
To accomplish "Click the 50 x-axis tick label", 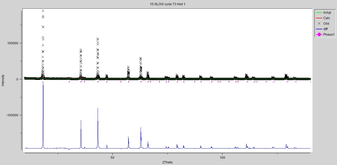I will (x=112, y=157).
